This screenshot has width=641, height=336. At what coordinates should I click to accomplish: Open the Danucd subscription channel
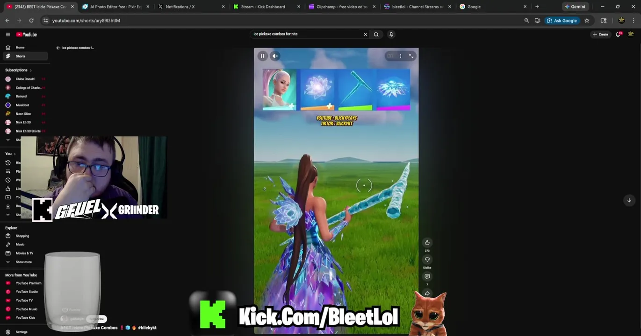tap(25, 96)
